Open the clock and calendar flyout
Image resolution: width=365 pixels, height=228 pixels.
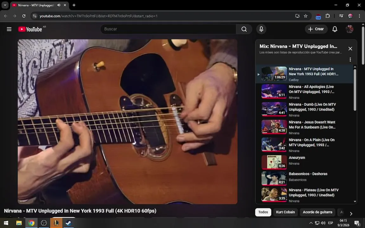click(343, 223)
